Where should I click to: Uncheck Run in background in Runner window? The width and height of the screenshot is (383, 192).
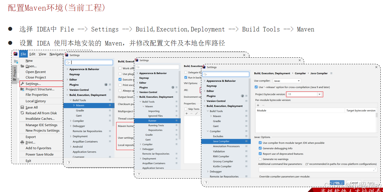186,78
